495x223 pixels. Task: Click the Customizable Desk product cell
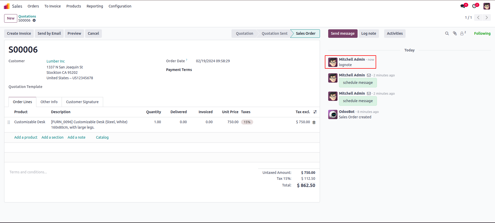tap(30, 122)
